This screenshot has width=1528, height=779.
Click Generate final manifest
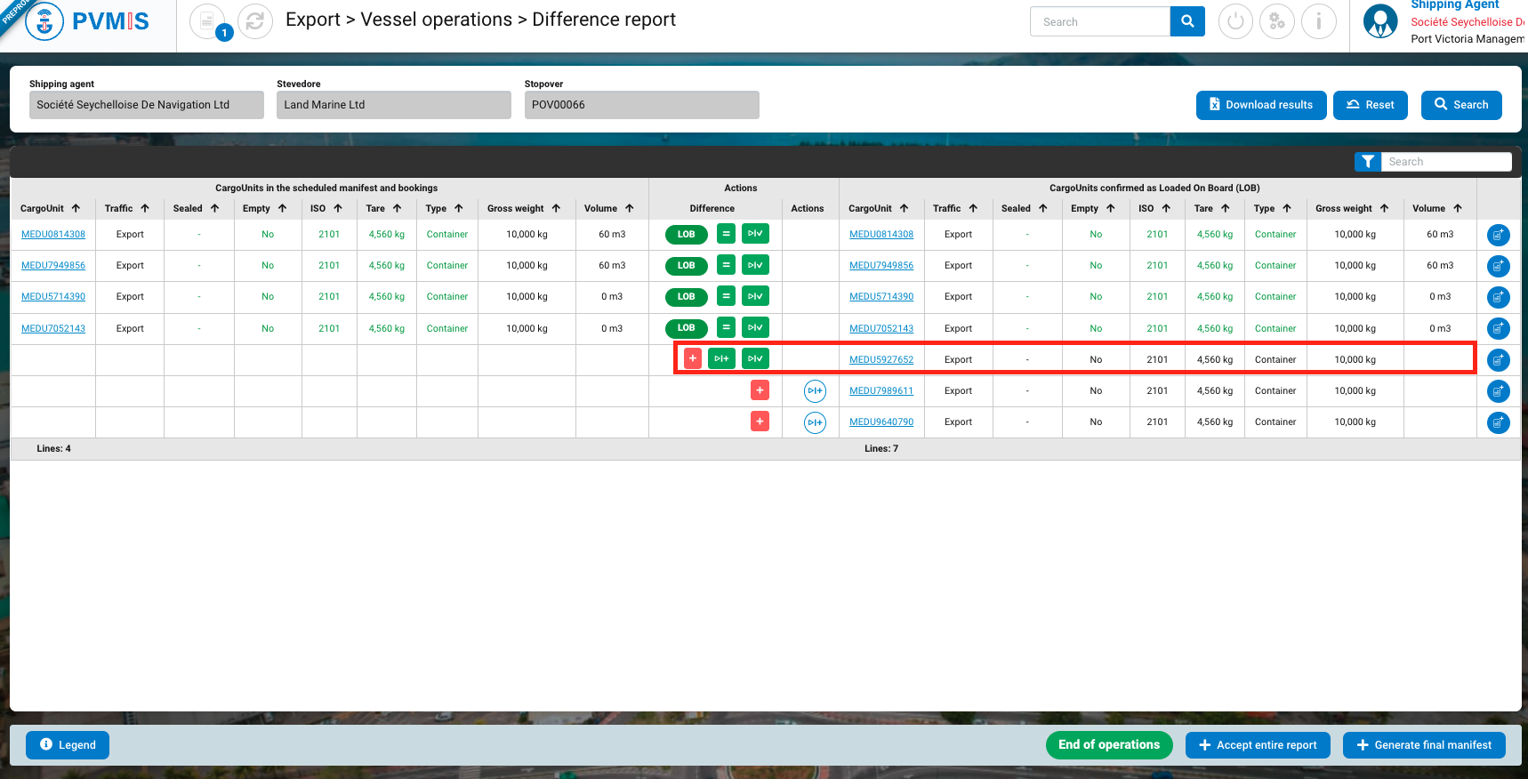pos(1423,745)
